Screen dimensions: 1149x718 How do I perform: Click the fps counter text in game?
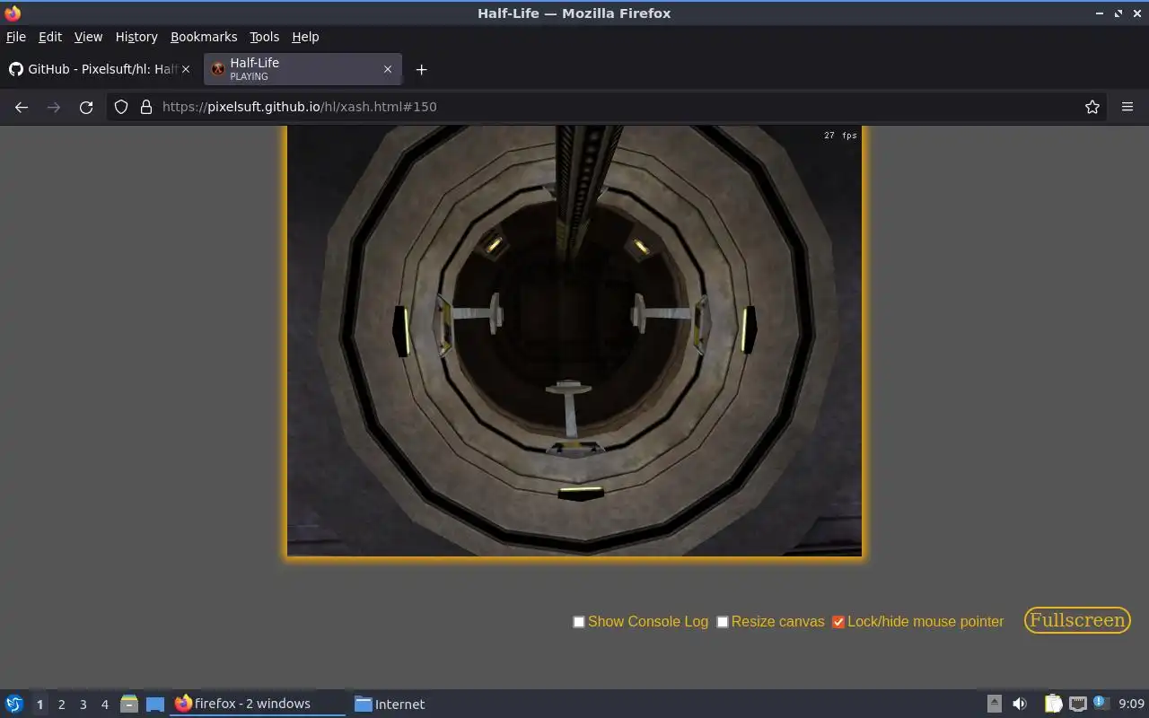coord(840,136)
